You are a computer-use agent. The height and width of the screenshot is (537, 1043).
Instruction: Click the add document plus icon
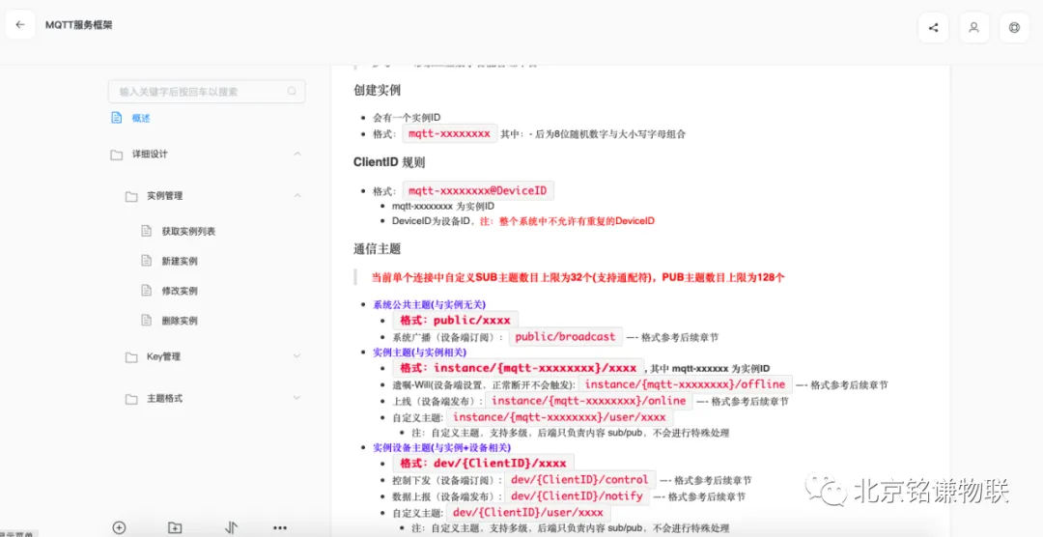click(119, 527)
